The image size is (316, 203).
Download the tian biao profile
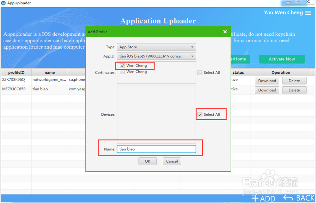(x=267, y=90)
